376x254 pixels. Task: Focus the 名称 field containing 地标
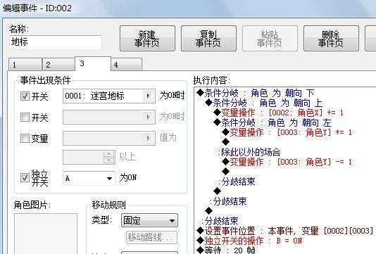click(56, 42)
